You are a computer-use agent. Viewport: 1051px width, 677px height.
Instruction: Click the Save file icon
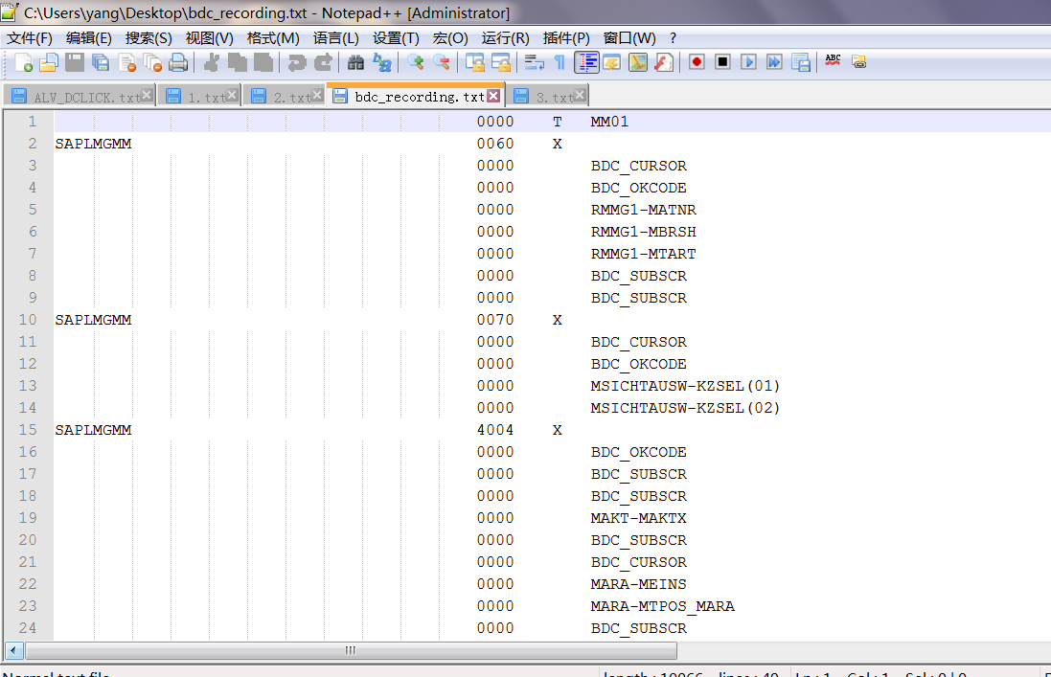pyautogui.click(x=75, y=62)
